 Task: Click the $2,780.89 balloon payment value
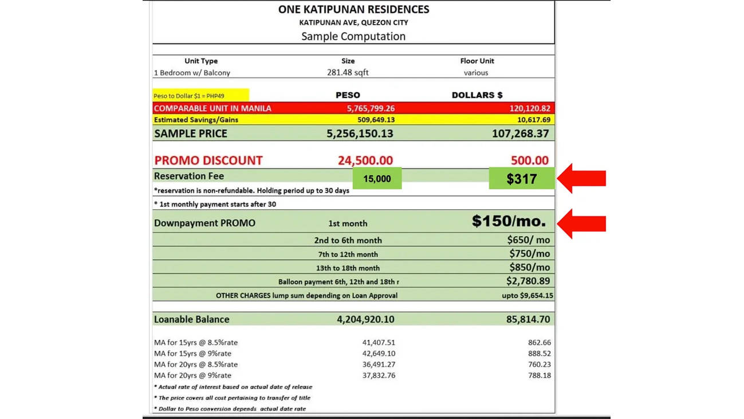pos(528,281)
